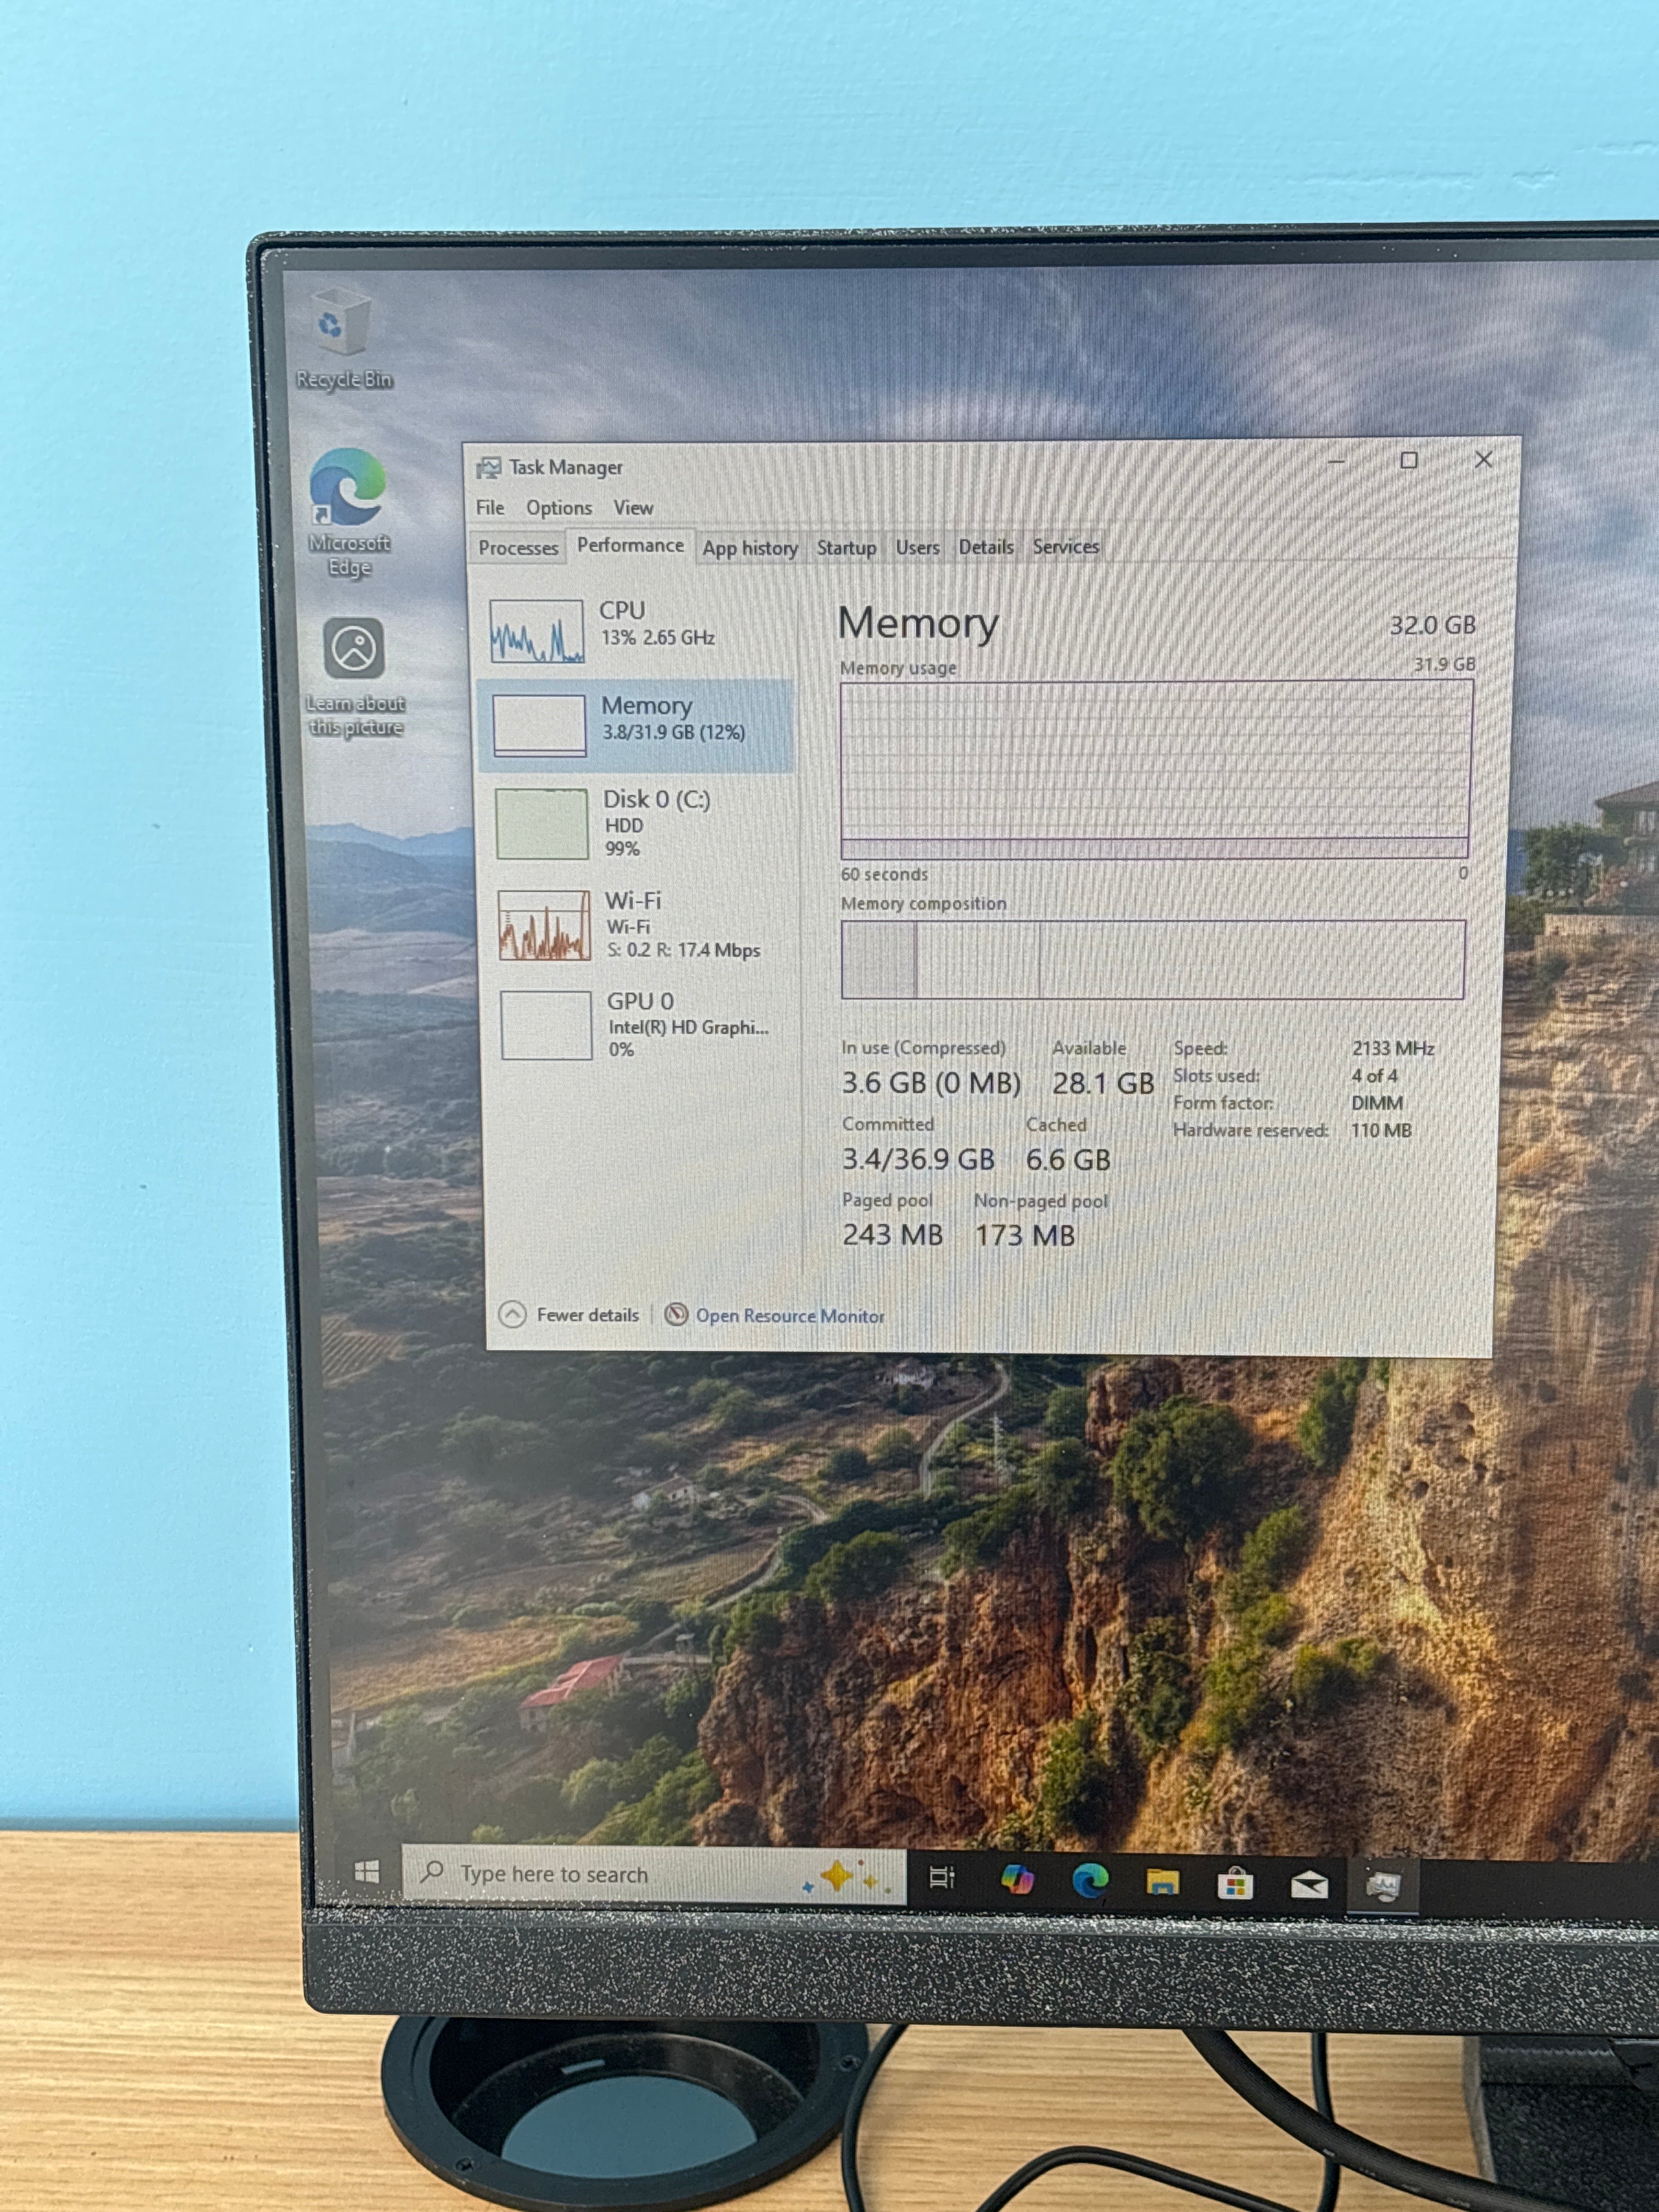The height and width of the screenshot is (2212, 1659).
Task: Click Task Manager icon in the taskbar
Action: [x=1383, y=1887]
